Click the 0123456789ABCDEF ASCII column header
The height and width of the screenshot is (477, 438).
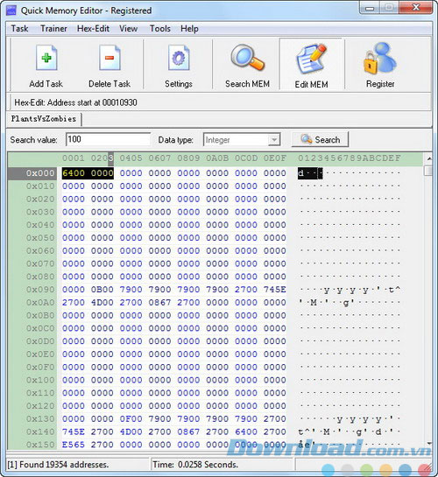[350, 158]
